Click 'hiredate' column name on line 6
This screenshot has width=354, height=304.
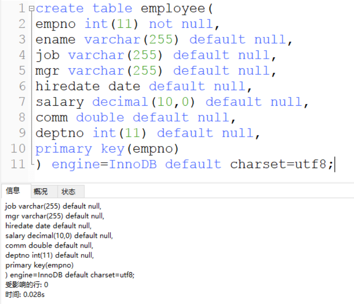click(x=68, y=86)
